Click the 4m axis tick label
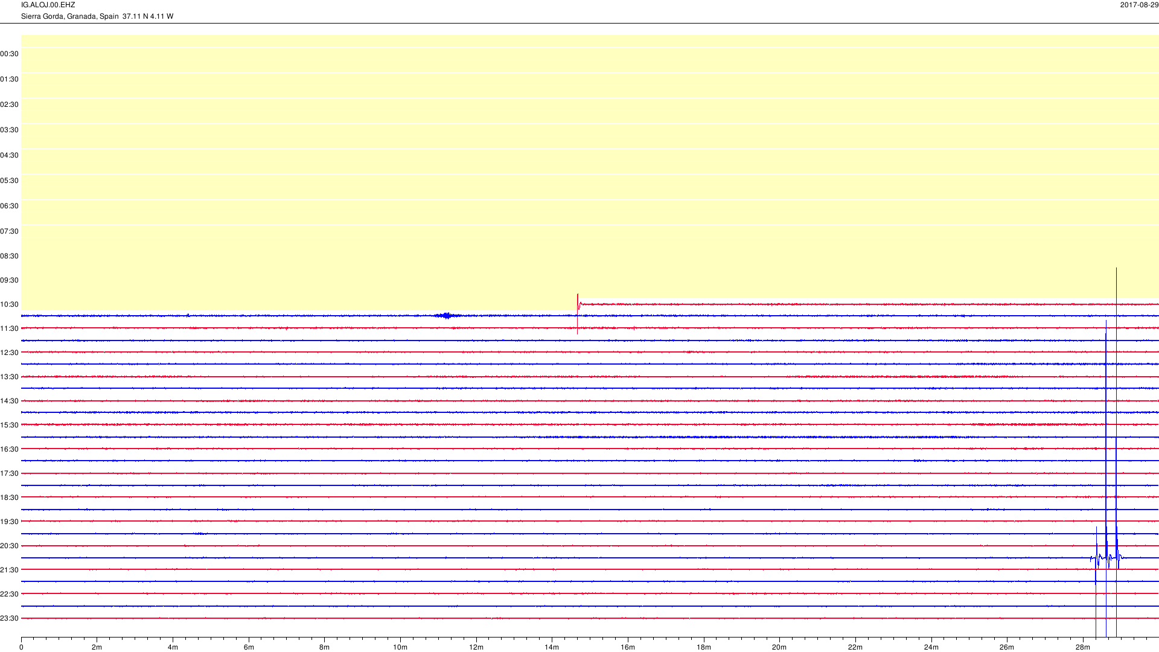 173,647
